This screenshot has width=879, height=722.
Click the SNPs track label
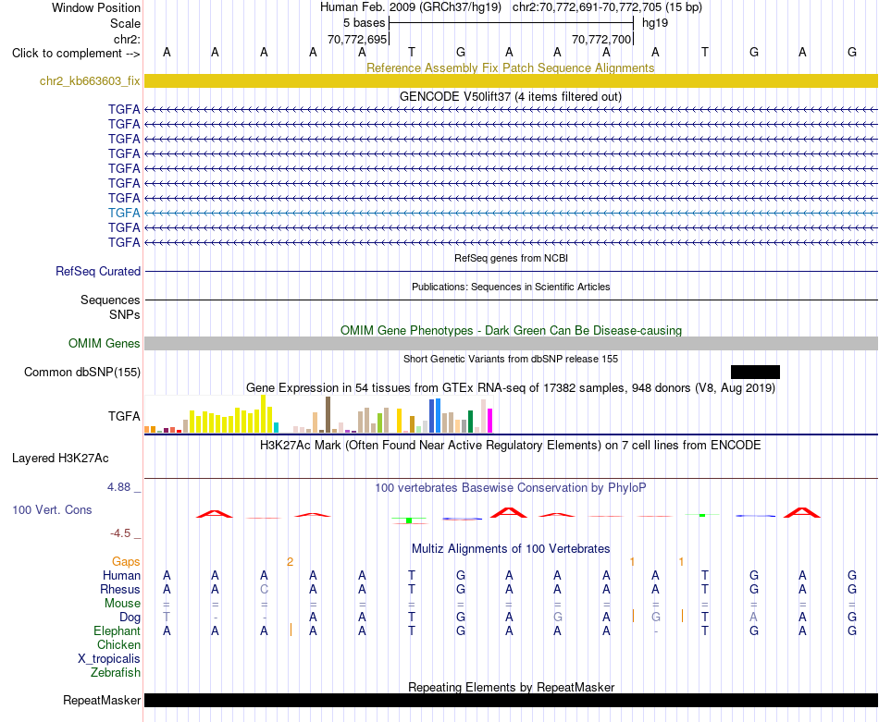[x=125, y=315]
